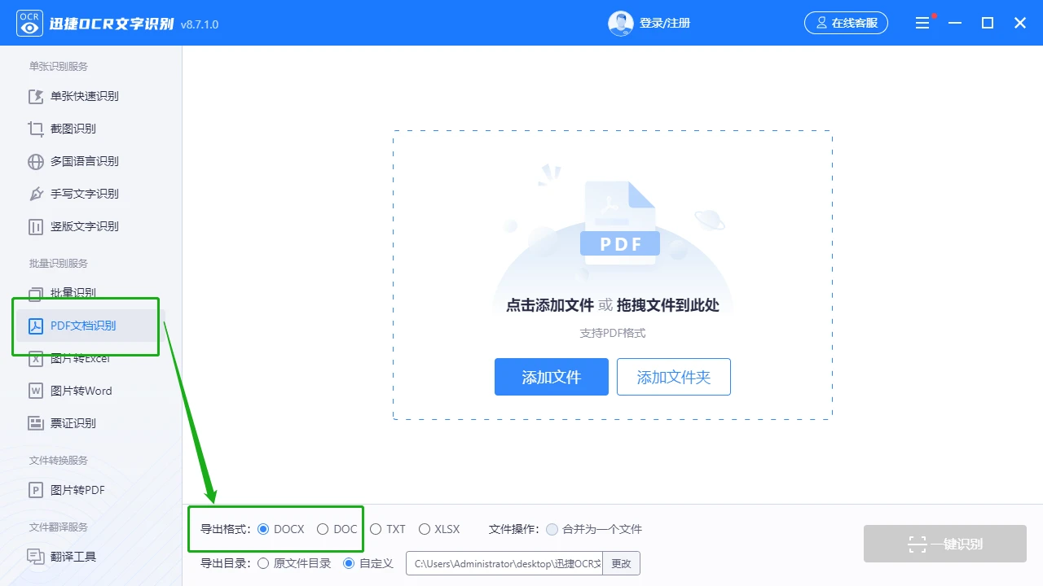Click the 翻译工具 icon
This screenshot has width=1043, height=586.
pyautogui.click(x=36, y=557)
